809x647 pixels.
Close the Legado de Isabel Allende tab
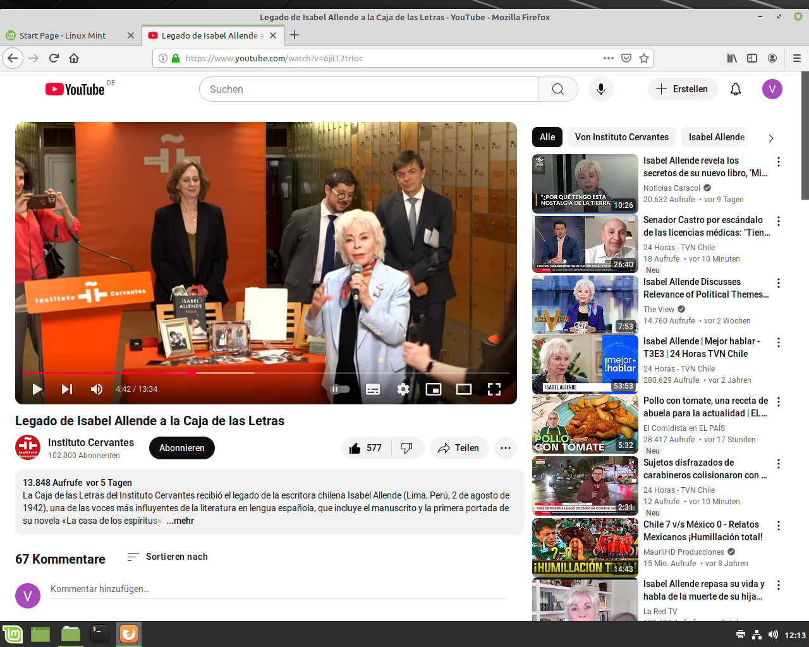pos(273,35)
